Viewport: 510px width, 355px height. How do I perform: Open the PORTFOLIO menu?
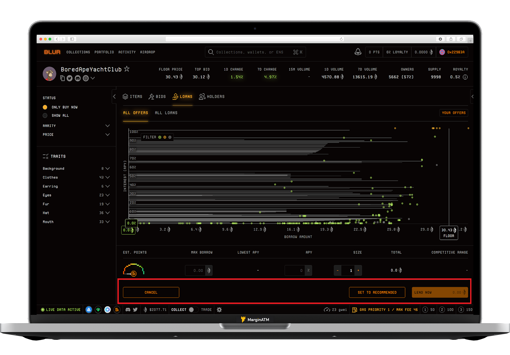pos(104,52)
